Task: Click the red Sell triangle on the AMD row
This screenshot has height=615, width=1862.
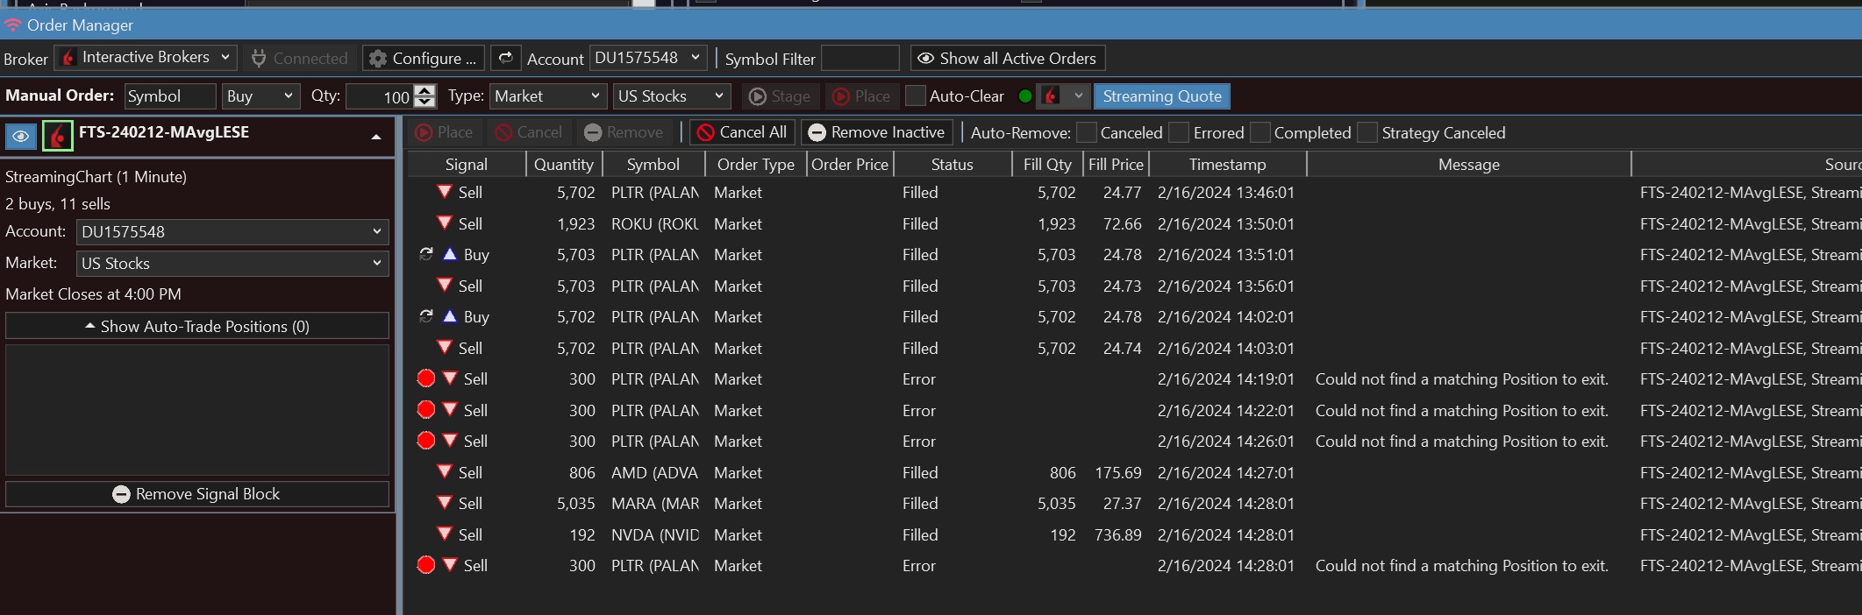Action: coord(445,472)
